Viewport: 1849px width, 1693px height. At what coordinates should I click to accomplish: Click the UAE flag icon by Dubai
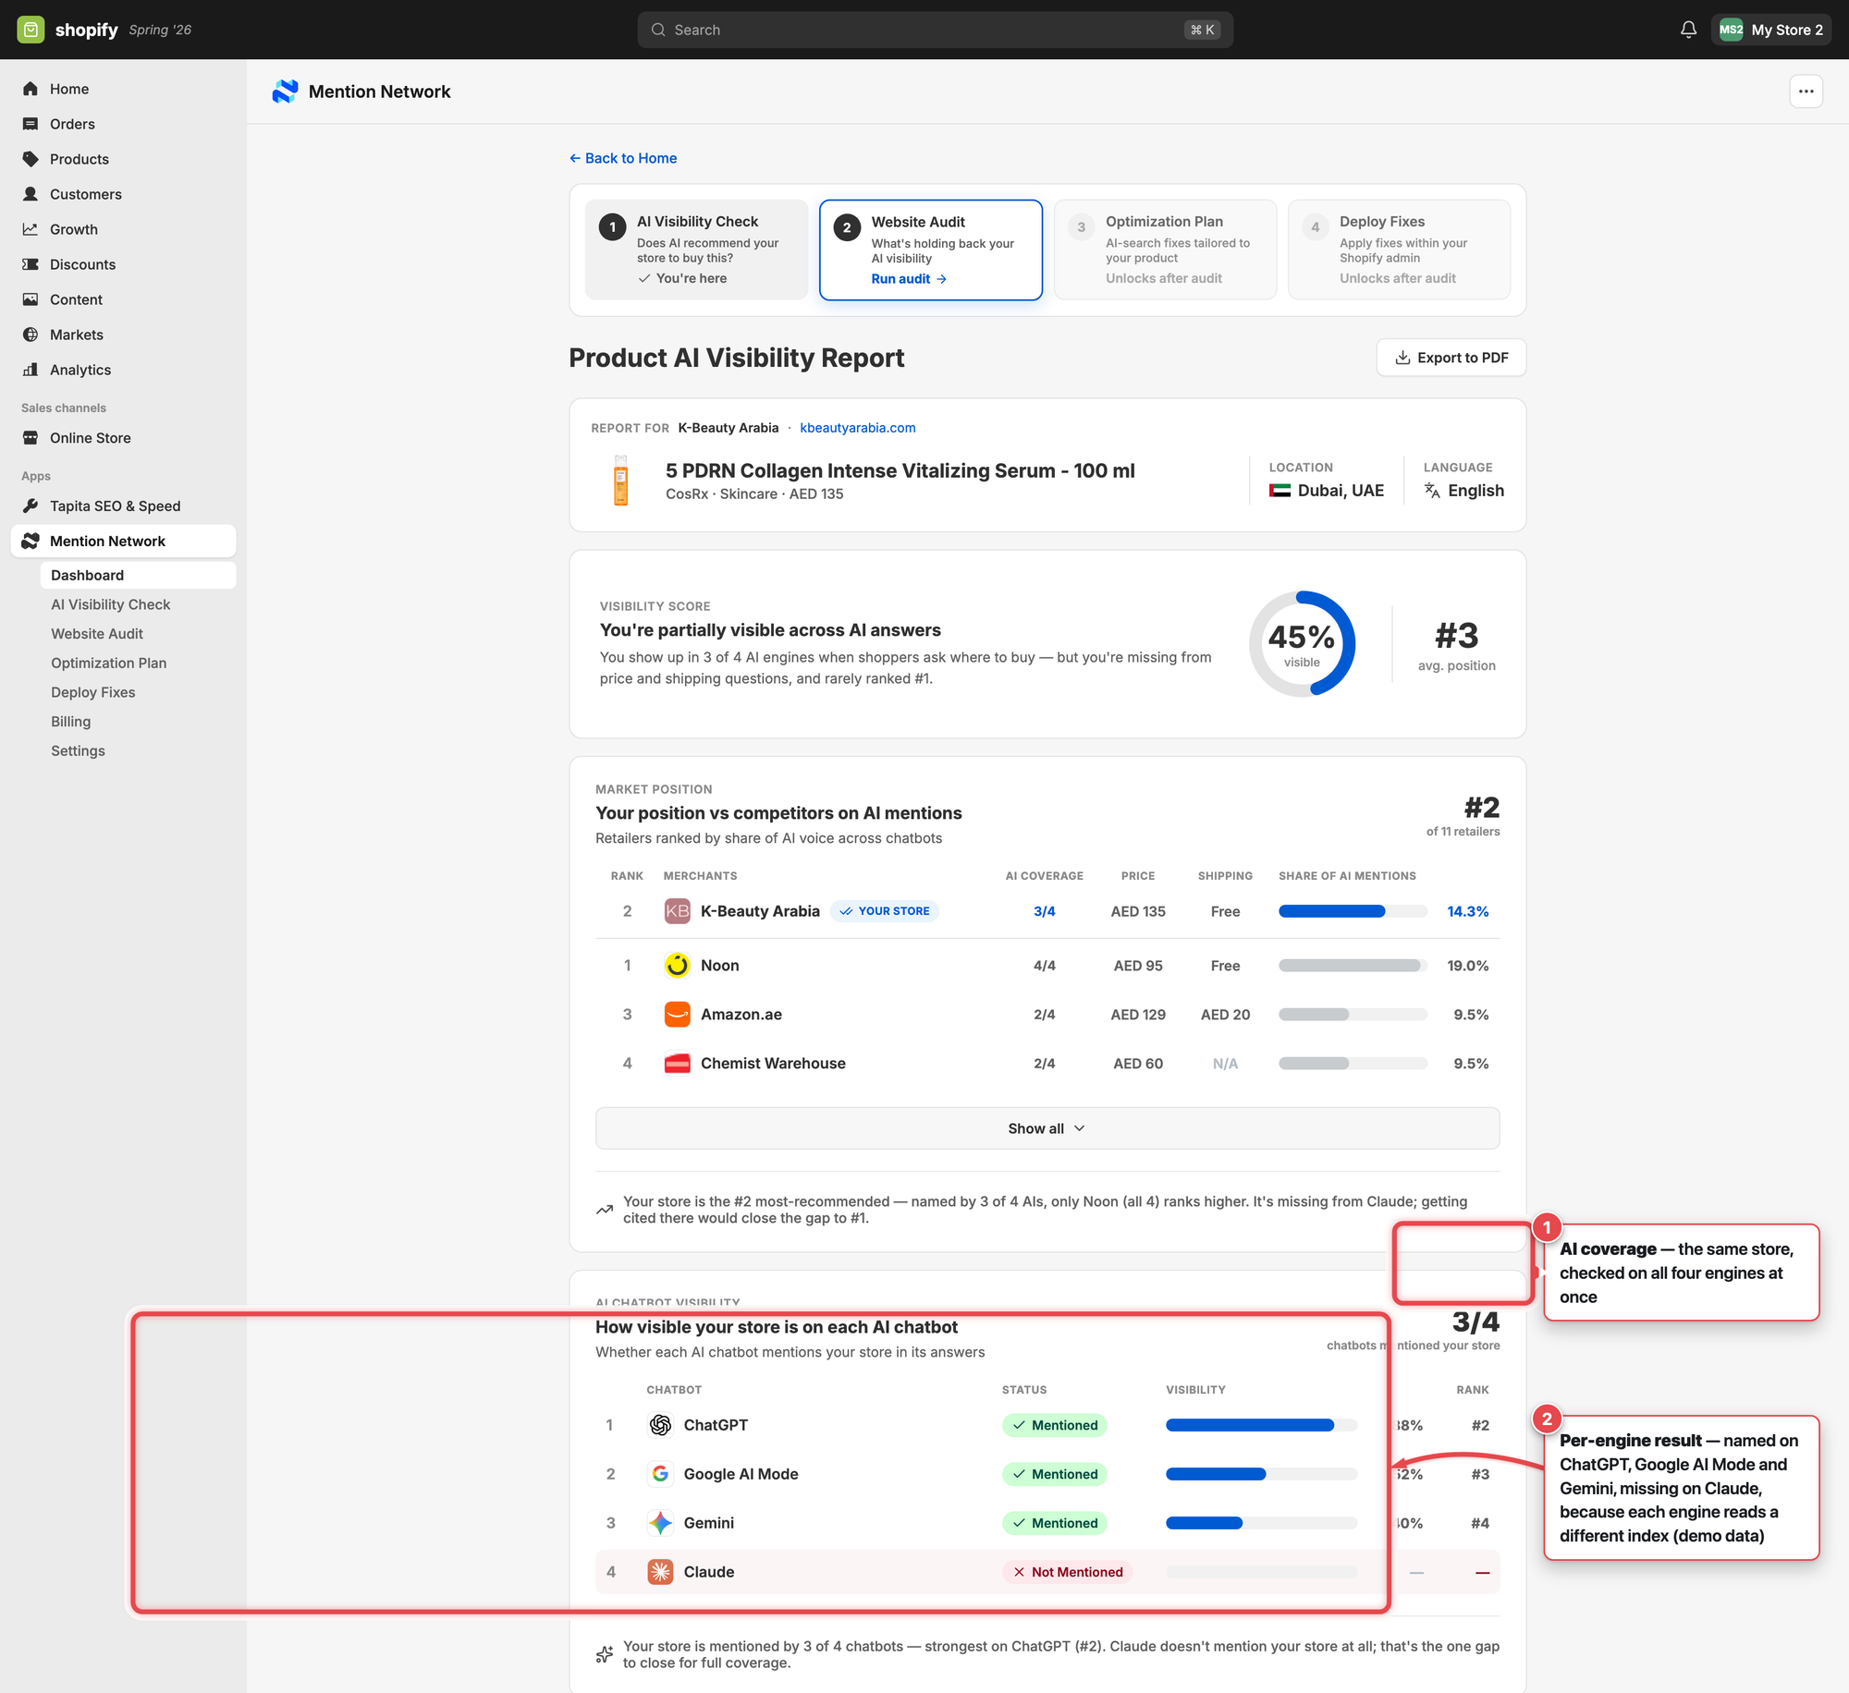[x=1280, y=491]
